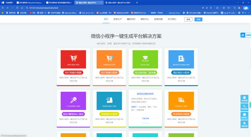Screen dimensions: 251x137
Task: Click the B2C电商升级版 red label
Action: [x=73, y=72]
